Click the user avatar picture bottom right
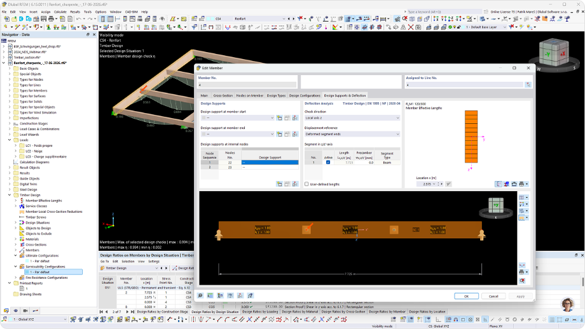This screenshot has width=585, height=329. 567,305
